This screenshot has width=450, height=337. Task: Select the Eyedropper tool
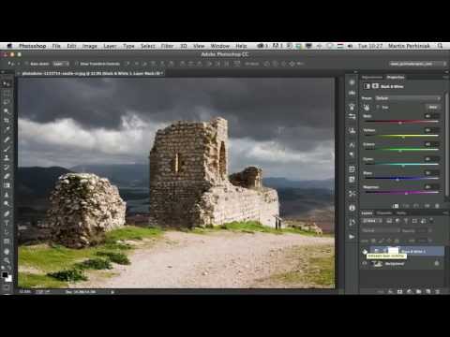tap(7, 130)
